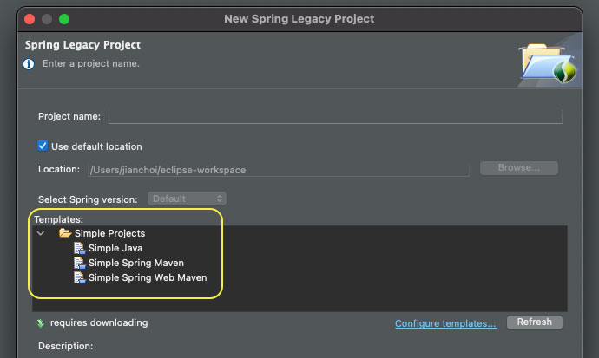Click the Spring project wizard folder icon
Image resolution: width=599 pixels, height=358 pixels.
coord(547,63)
